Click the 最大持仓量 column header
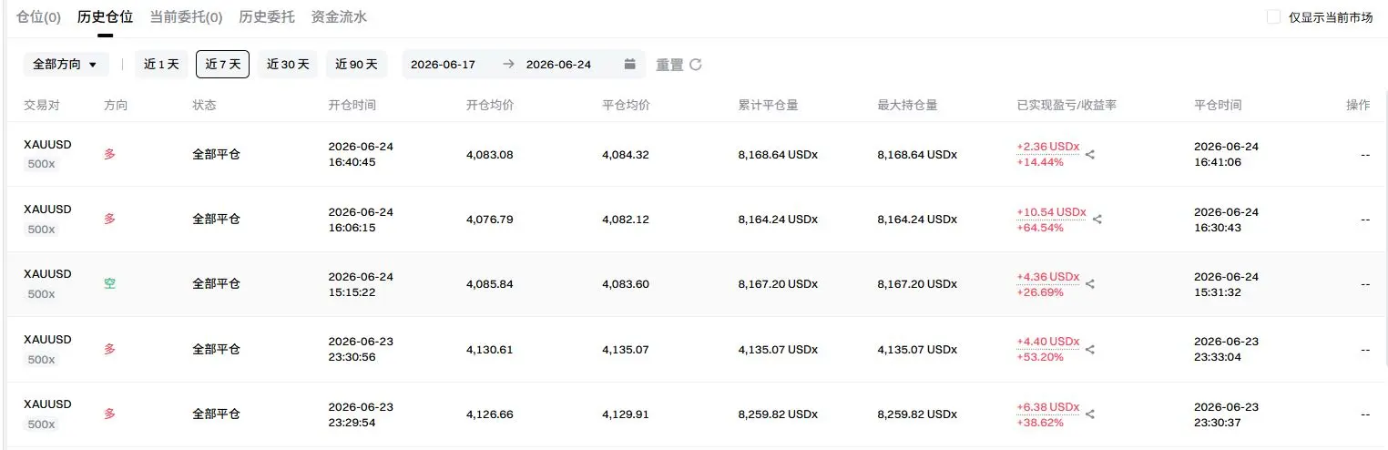Viewport: 1388px width, 450px height. click(908, 105)
